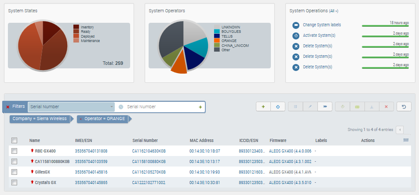Click the green plus register system button
This screenshot has height=195, width=419.
point(263,106)
